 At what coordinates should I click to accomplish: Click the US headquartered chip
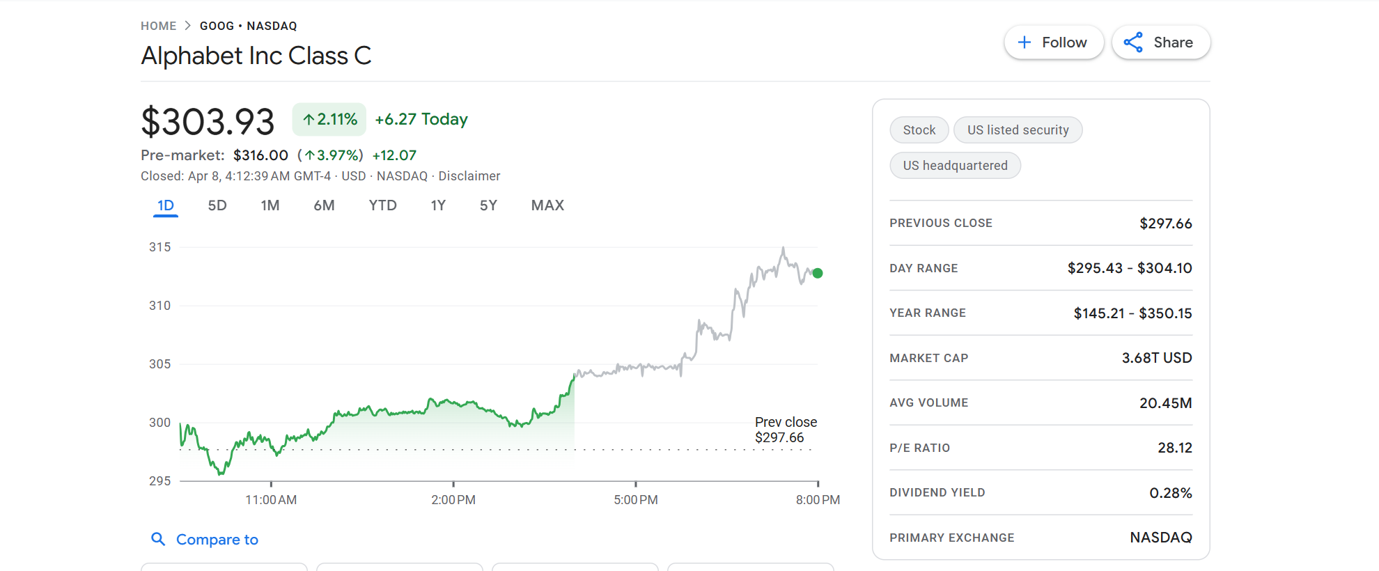[x=955, y=166]
